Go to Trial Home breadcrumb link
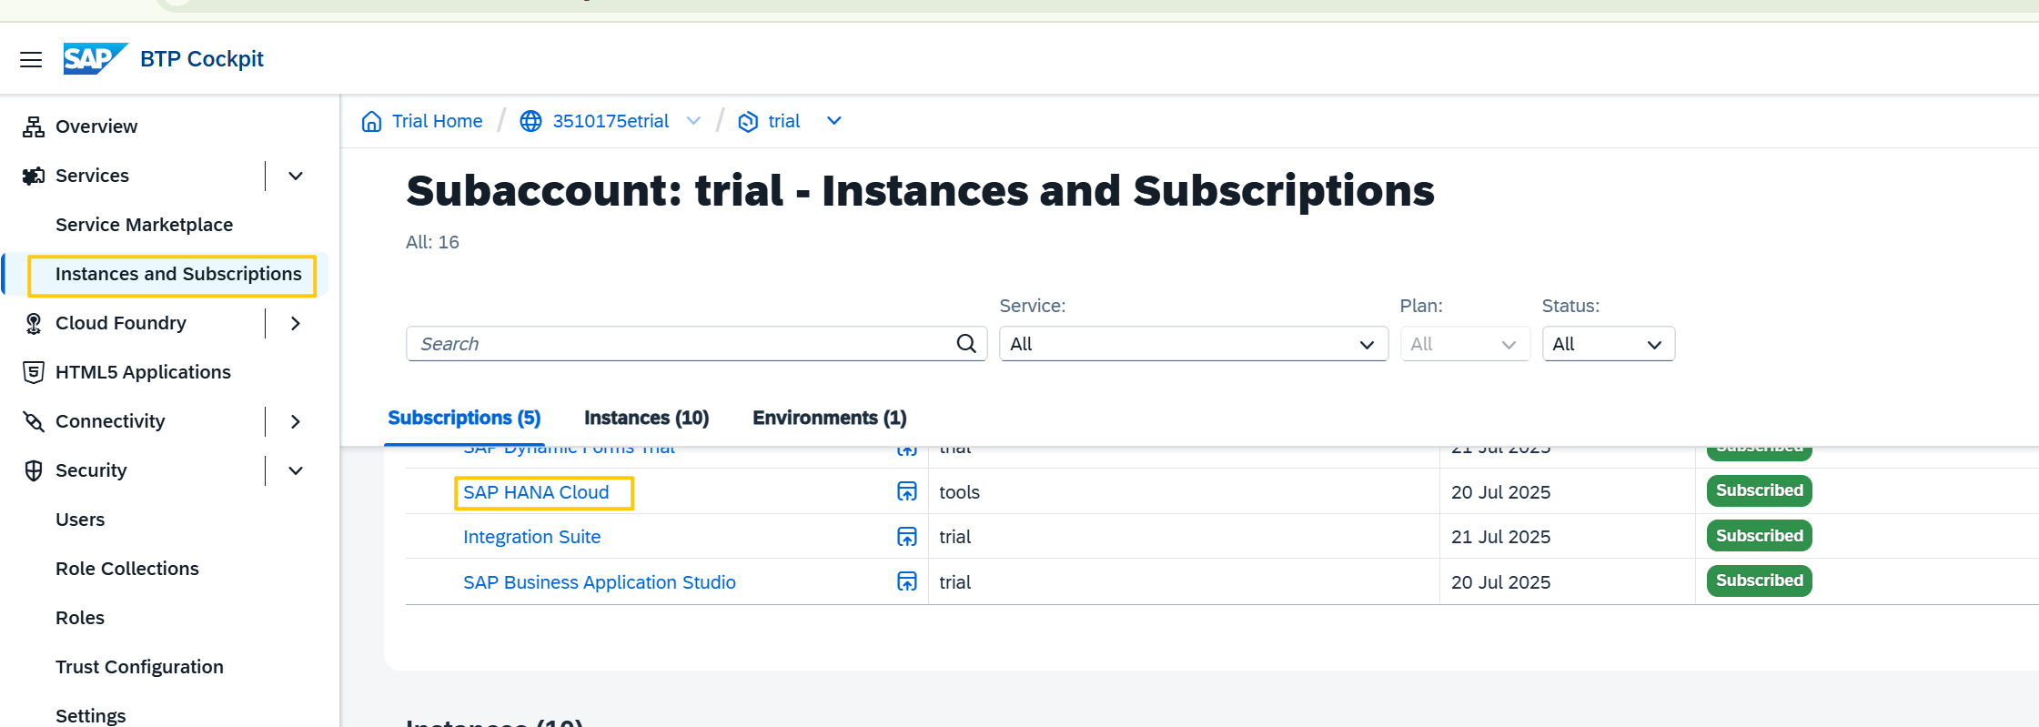This screenshot has width=2039, height=727. pos(438,121)
